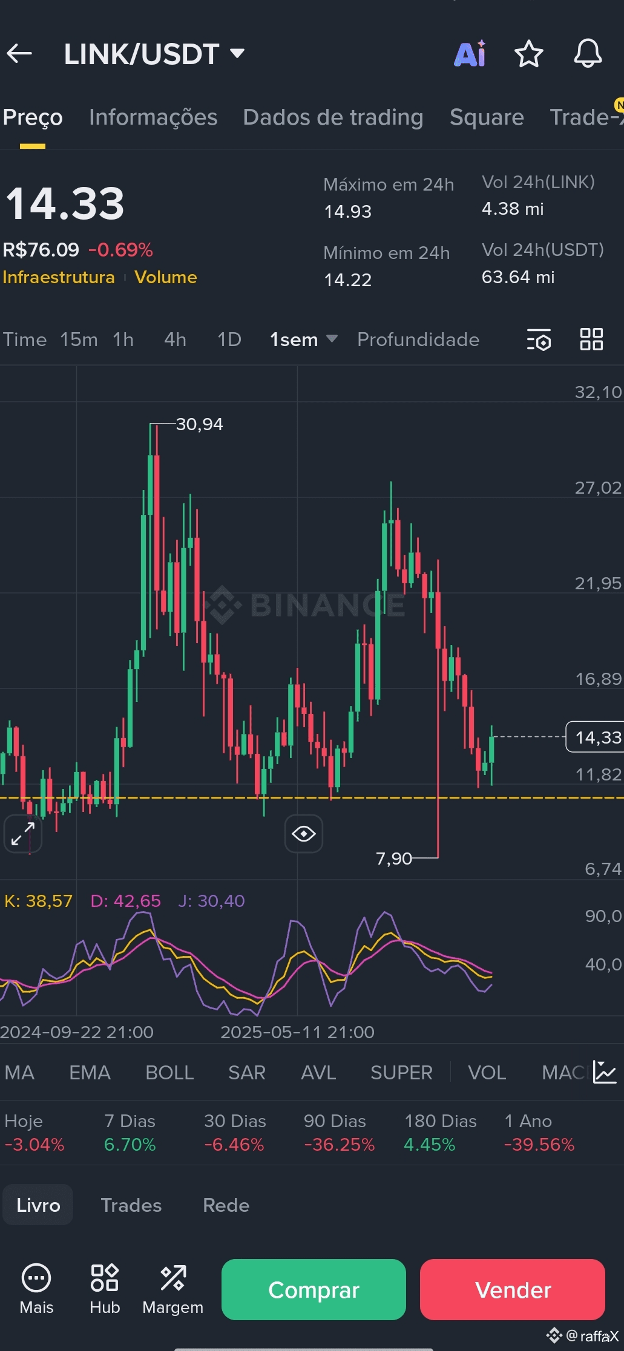
Task: Tap the 7,90 low price marker
Action: (393, 859)
